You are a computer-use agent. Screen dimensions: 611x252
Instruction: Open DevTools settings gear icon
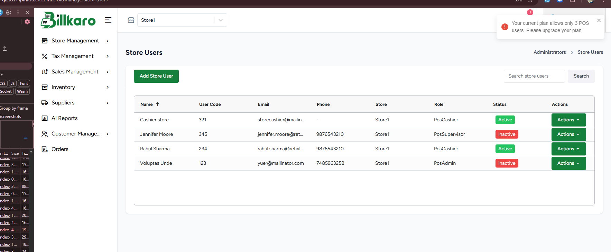8,12
